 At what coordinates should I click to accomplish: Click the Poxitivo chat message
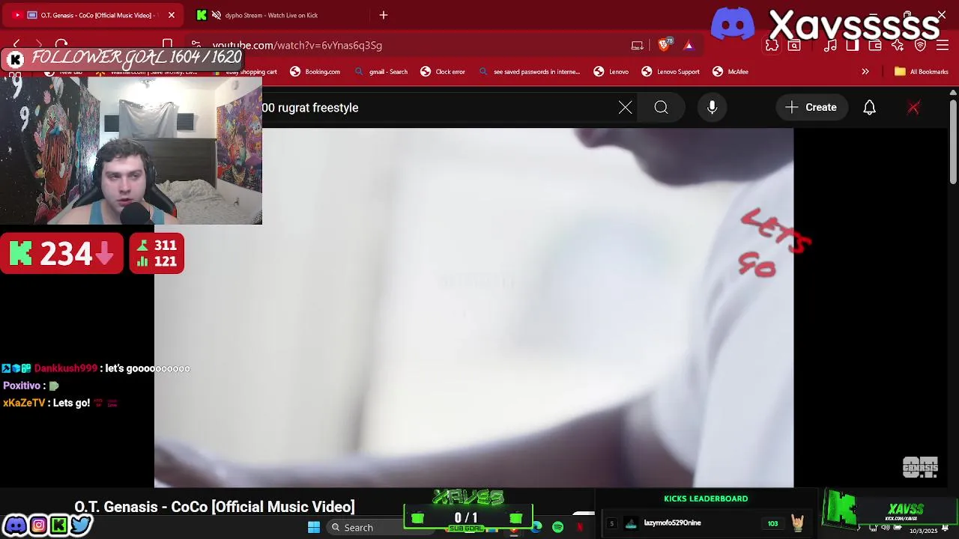point(31,386)
